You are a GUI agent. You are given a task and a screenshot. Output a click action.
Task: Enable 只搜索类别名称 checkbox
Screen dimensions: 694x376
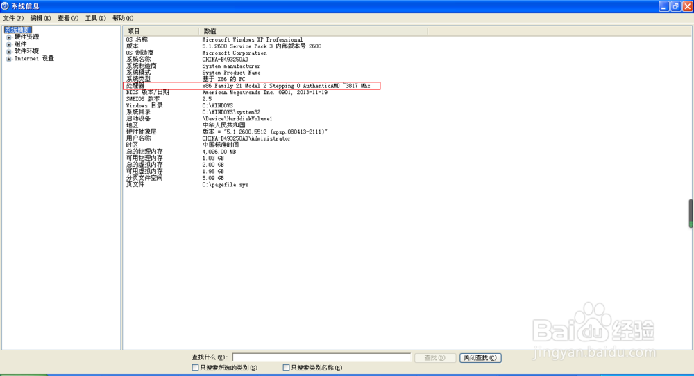[x=286, y=368]
